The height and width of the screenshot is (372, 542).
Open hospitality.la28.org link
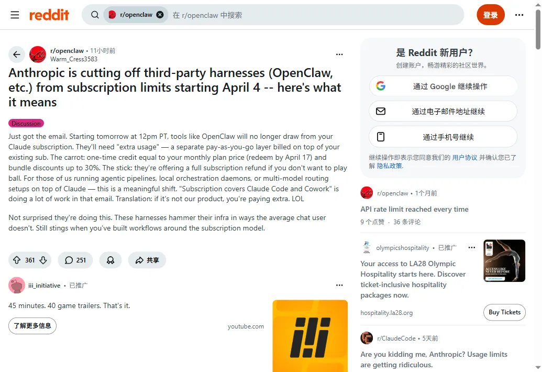point(386,313)
